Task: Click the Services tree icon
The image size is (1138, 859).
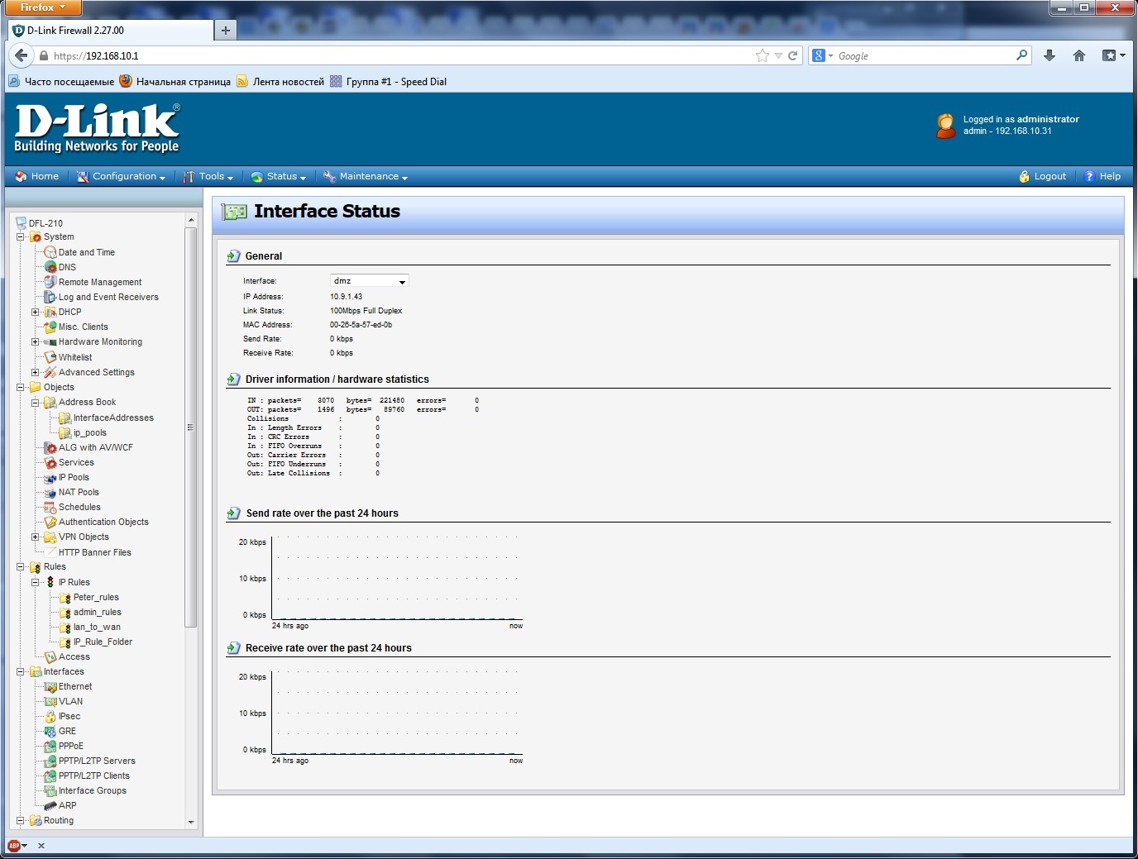Action: 50,462
